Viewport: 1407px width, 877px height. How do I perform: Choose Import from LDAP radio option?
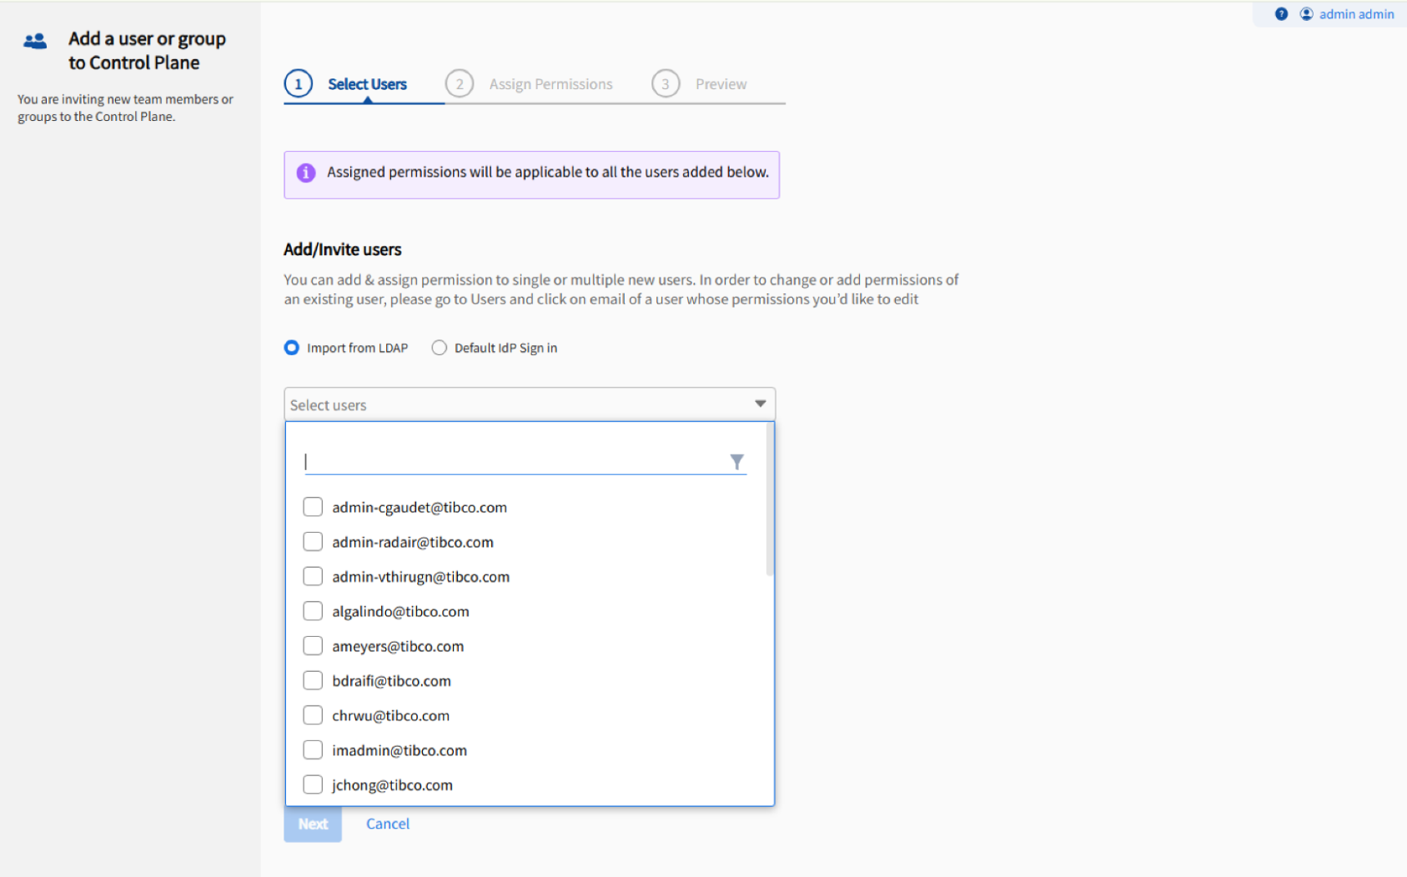click(x=291, y=348)
